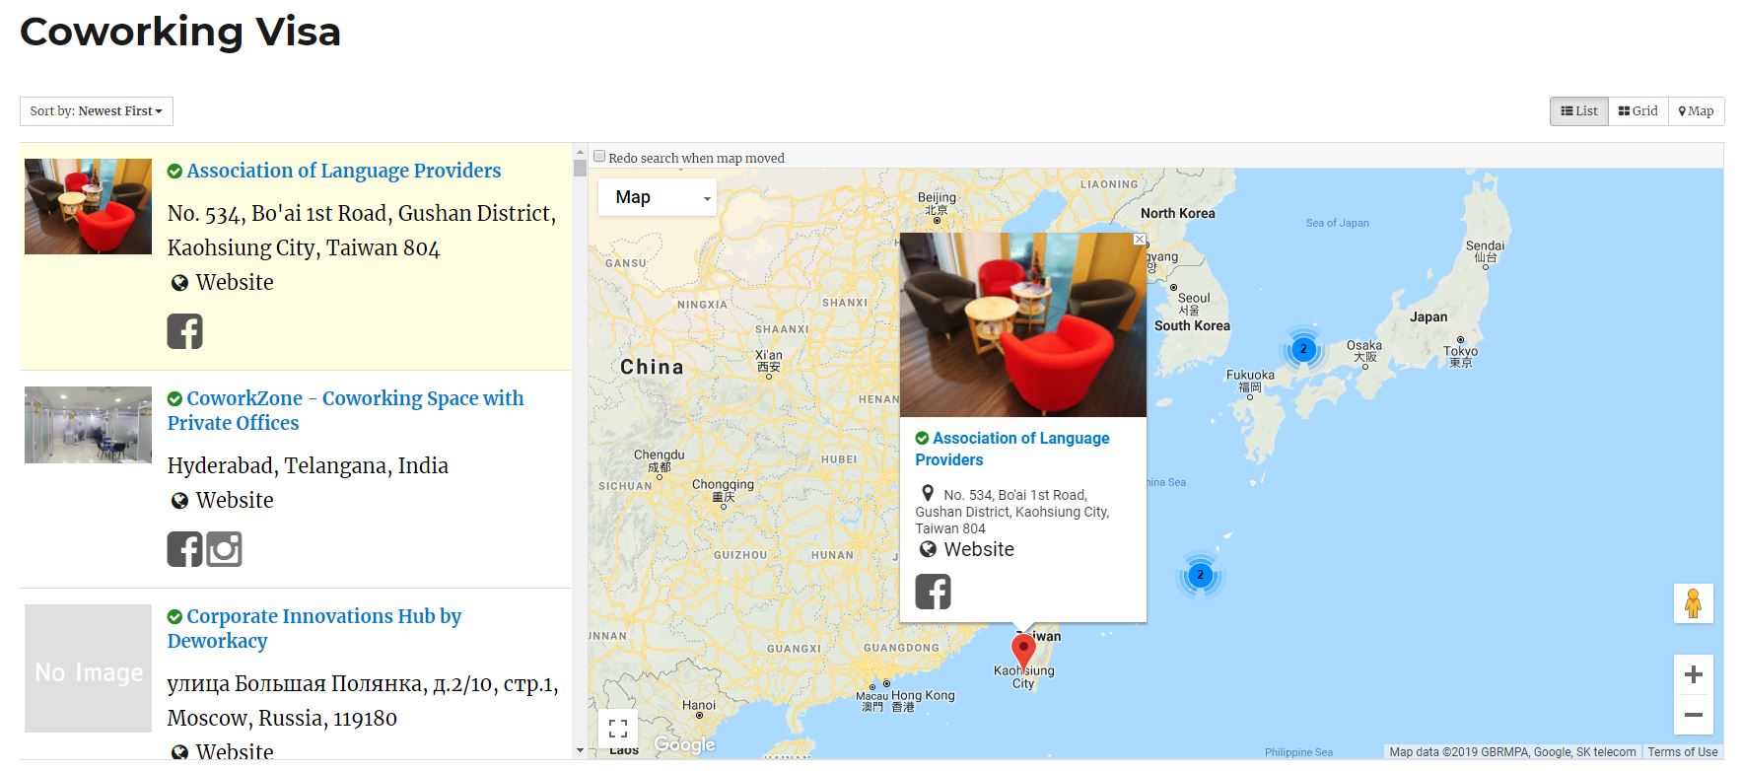
Task: Open CoworkZone Coworking Space listing title
Action: point(345,410)
